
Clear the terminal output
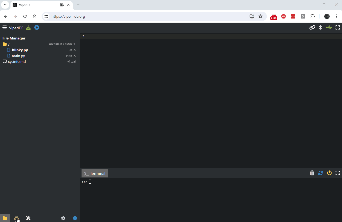312,173
